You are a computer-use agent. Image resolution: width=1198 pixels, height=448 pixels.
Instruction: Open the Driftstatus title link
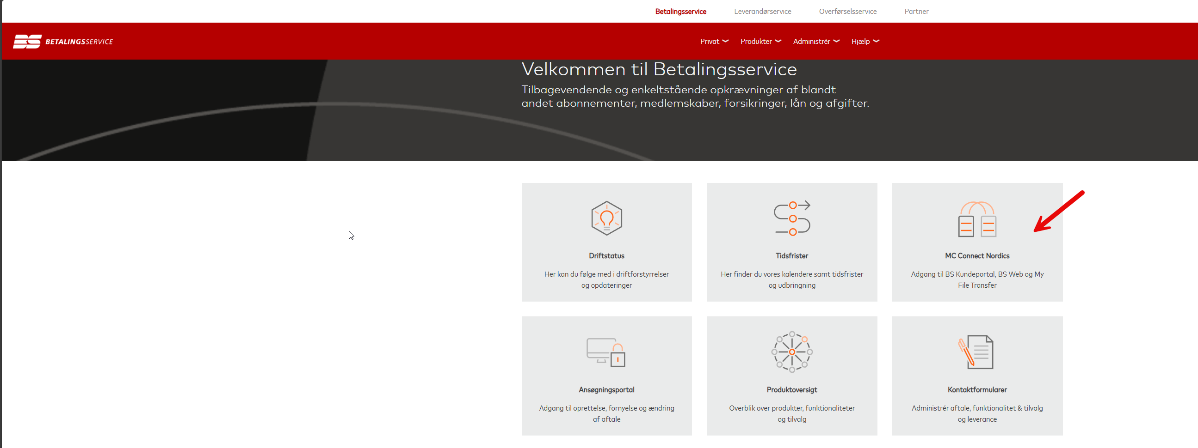606,256
